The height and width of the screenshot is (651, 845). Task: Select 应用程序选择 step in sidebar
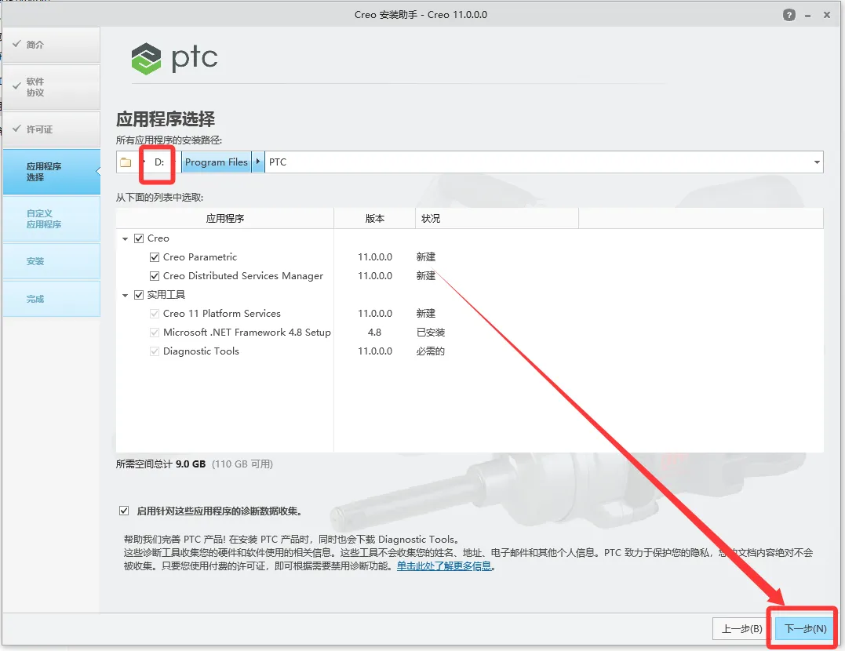[x=52, y=172]
